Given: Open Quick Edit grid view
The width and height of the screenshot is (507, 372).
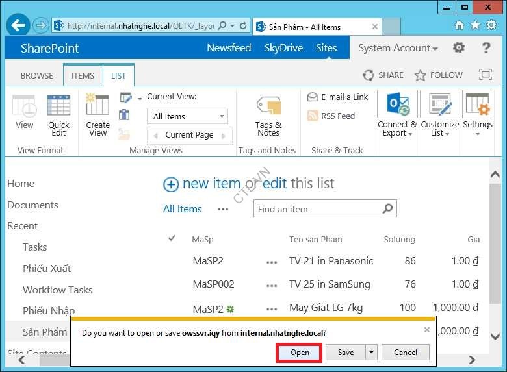Looking at the screenshot, I should click(58, 115).
